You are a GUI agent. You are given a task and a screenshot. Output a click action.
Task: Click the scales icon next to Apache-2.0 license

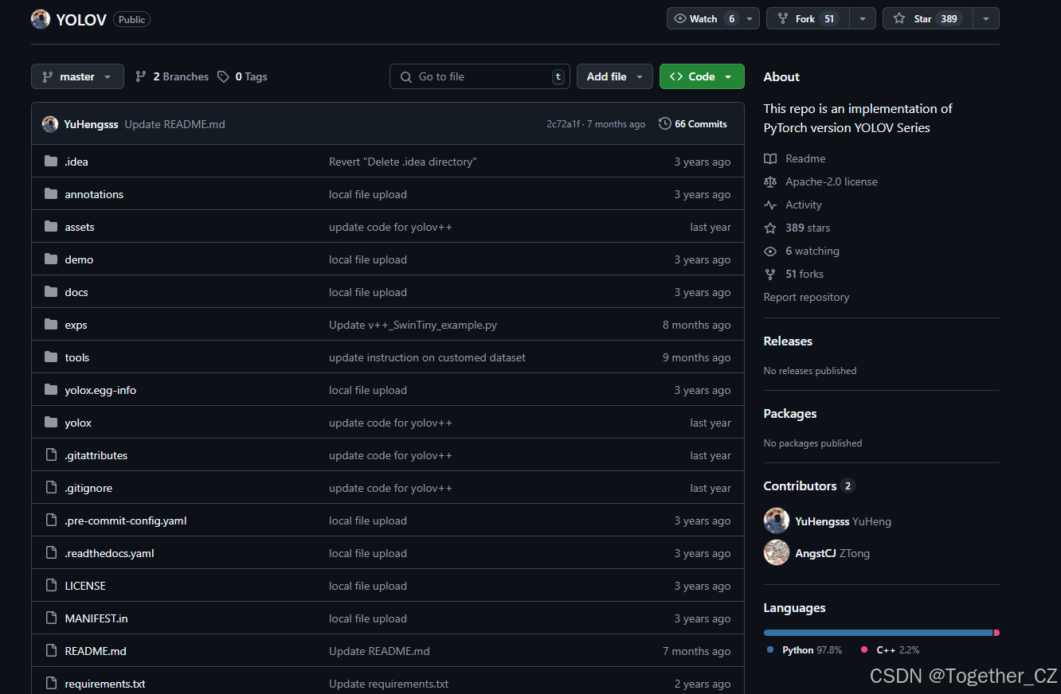(x=769, y=181)
